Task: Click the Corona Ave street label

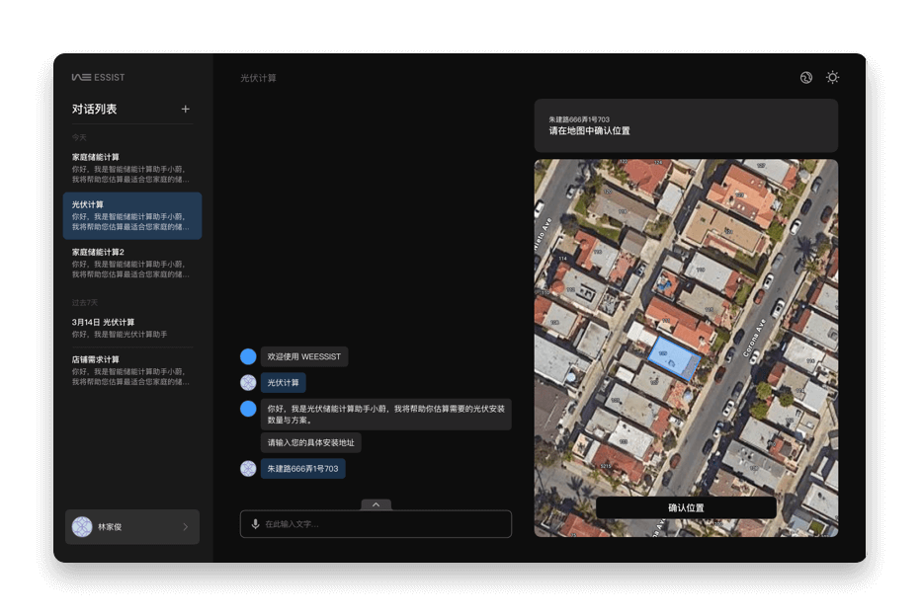Action: (x=754, y=338)
